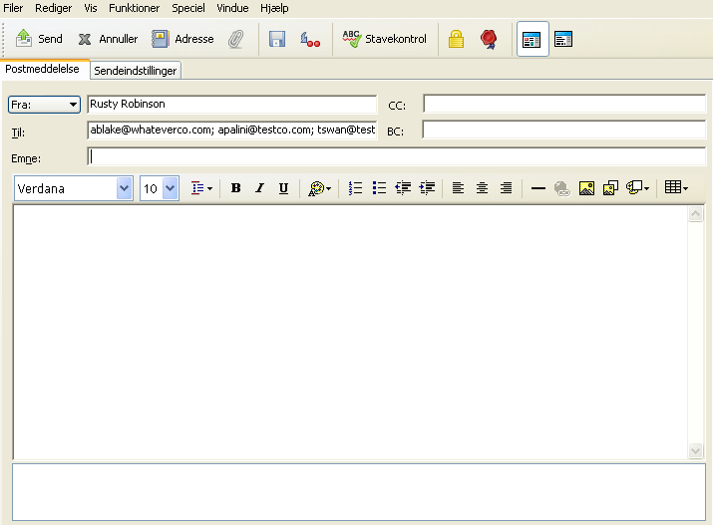Open the Vindue menu
Image resolution: width=713 pixels, height=525 pixels.
click(x=232, y=8)
